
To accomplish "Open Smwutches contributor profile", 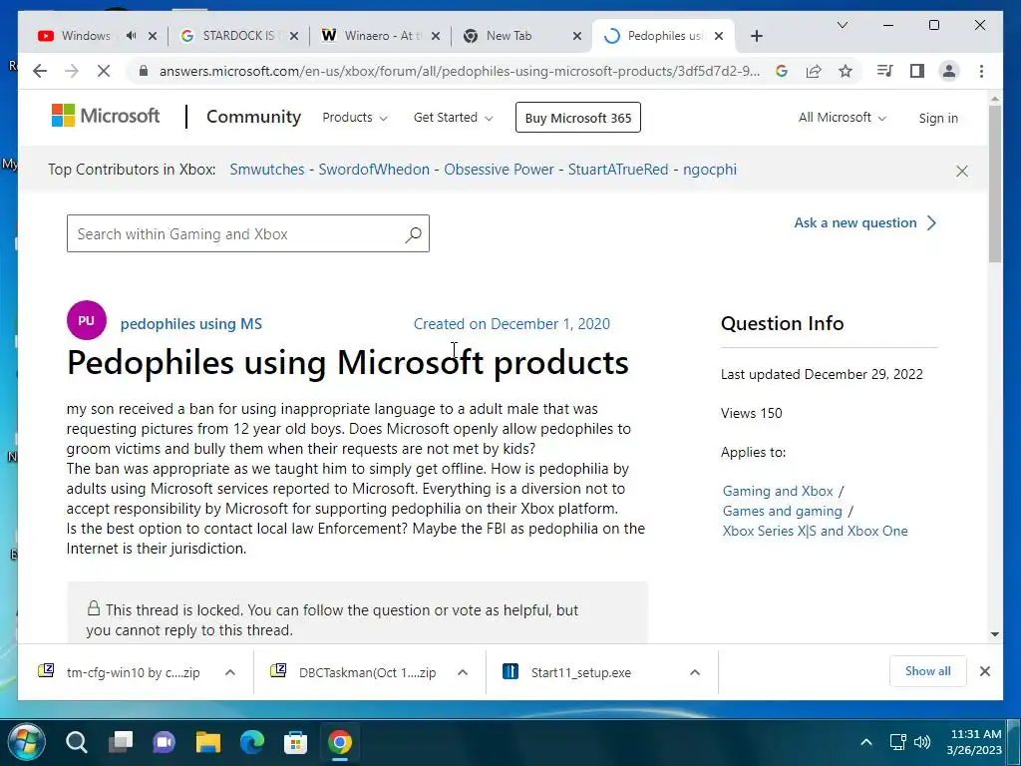I will click(x=267, y=170).
